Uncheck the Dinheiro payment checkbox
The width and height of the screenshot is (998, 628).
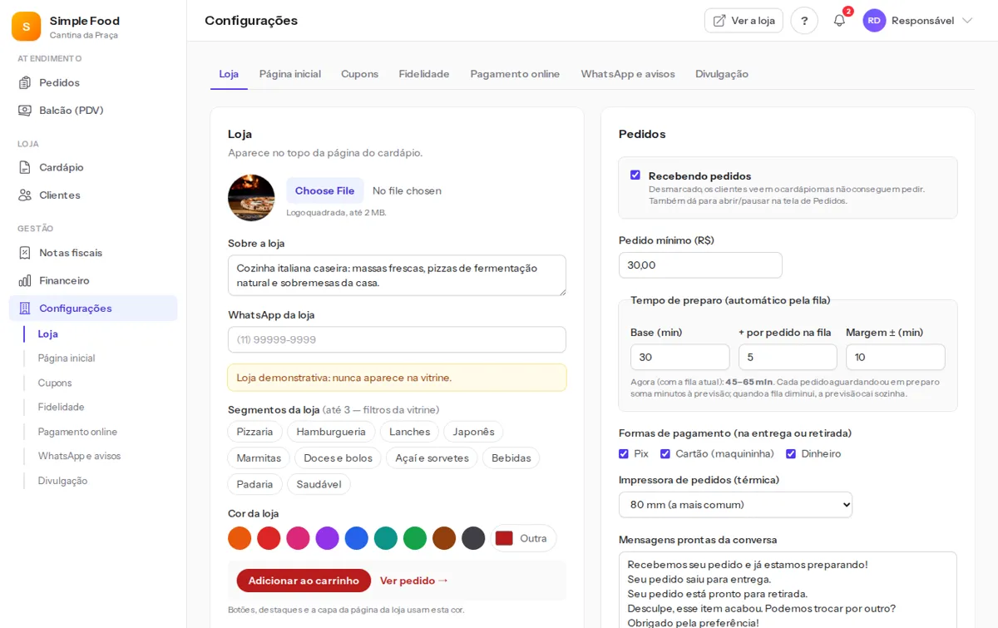791,454
